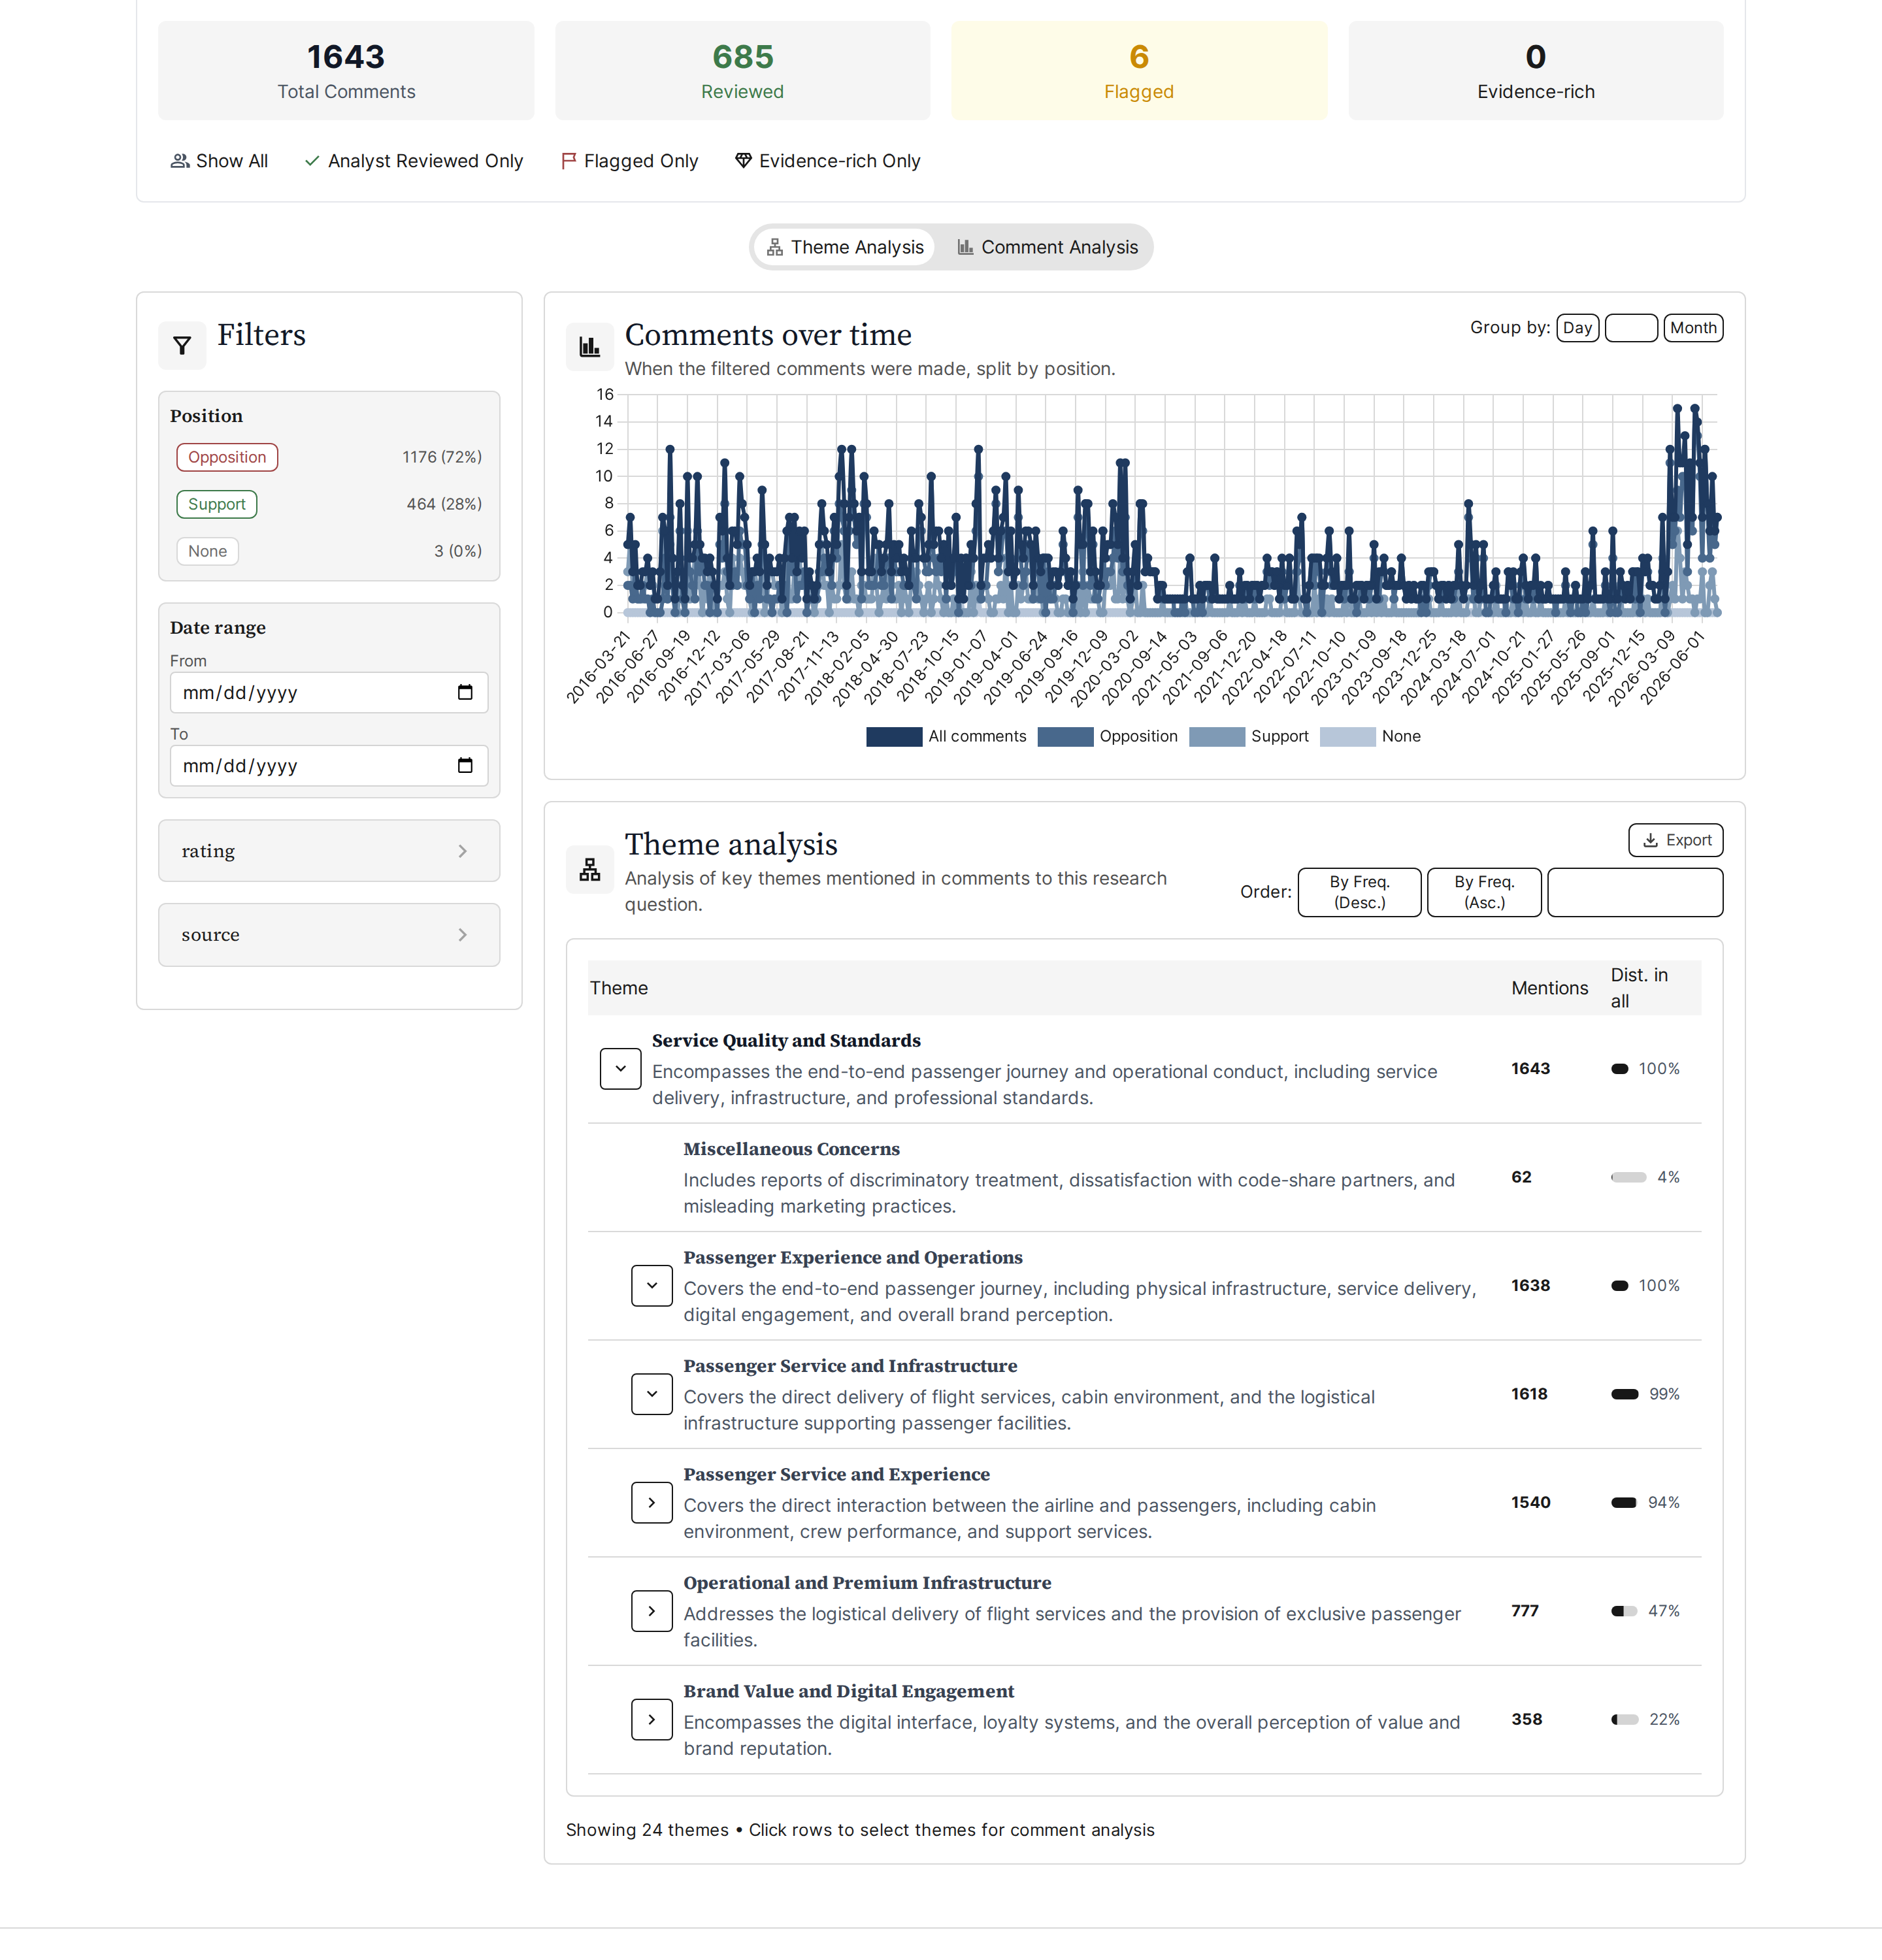
Task: Order themes By Freq. (Desc.)
Action: click(x=1359, y=892)
